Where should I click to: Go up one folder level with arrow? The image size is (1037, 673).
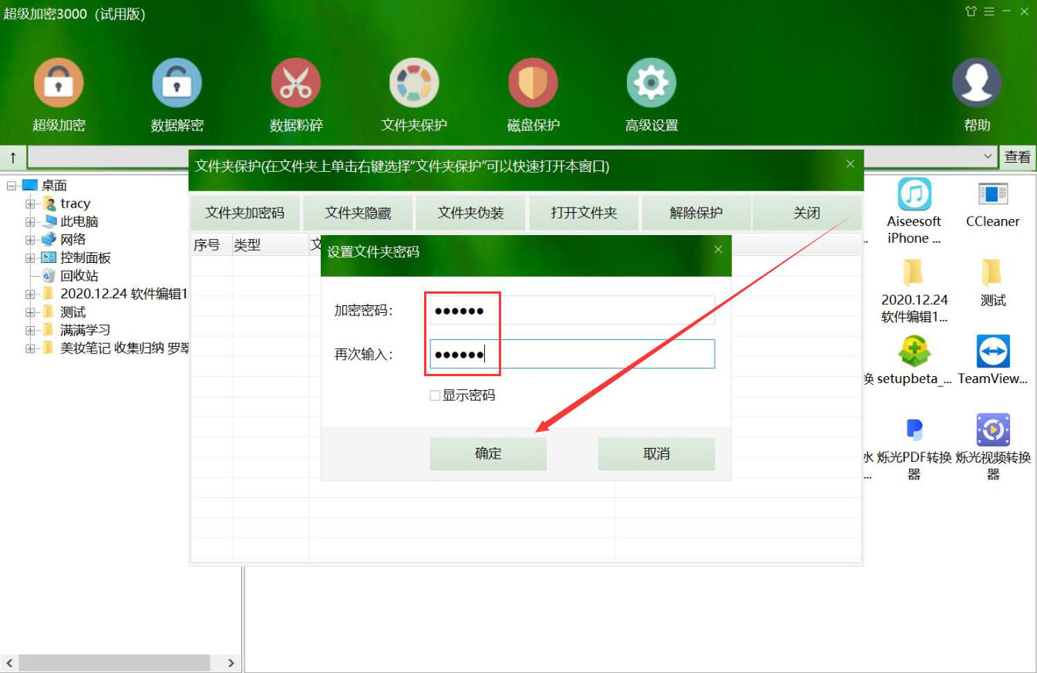(13, 157)
